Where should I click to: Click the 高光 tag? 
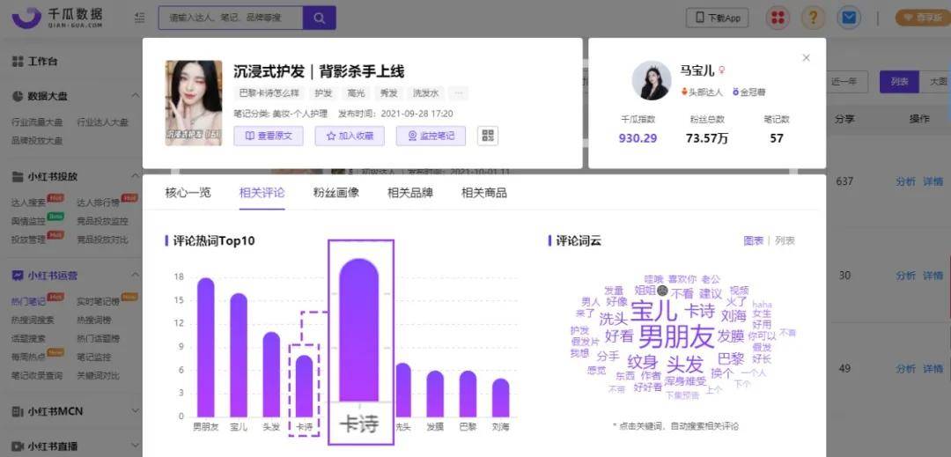[356, 93]
